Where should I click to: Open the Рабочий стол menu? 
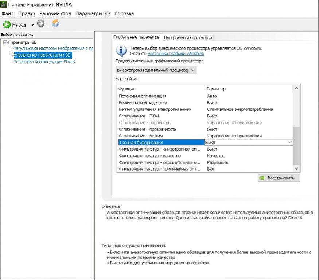click(55, 13)
